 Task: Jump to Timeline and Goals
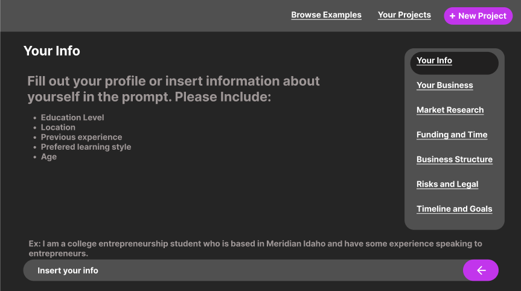[454, 209]
